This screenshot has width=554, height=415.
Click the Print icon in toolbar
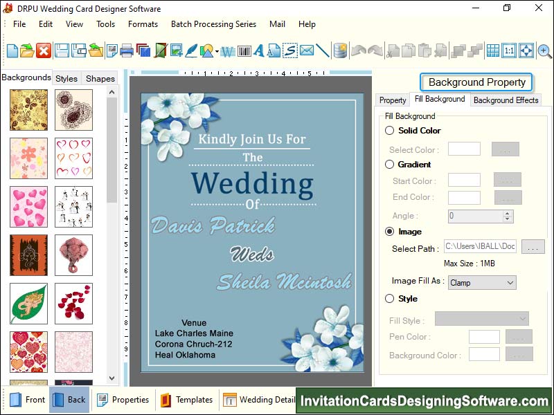[x=127, y=50]
